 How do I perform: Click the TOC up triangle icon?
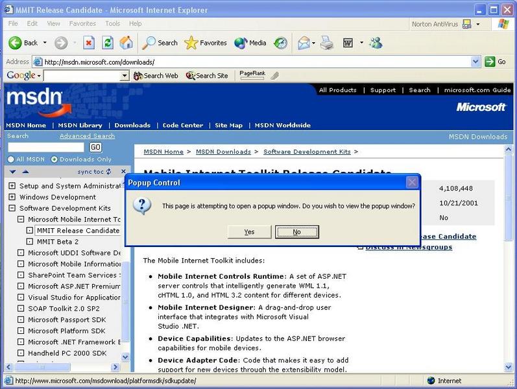[x=25, y=172]
